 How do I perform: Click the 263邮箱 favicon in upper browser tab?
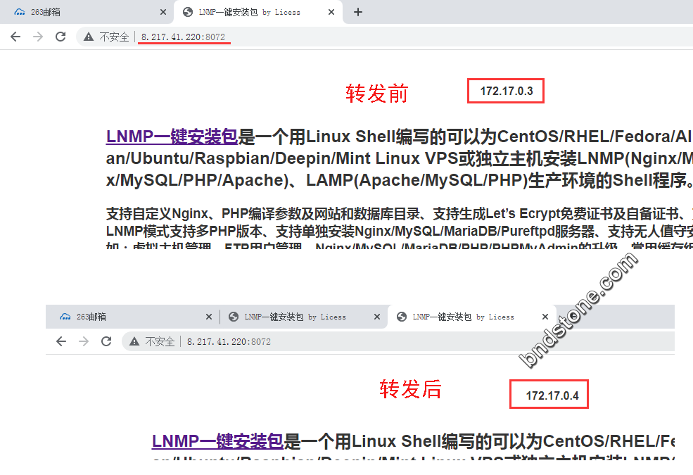(x=20, y=13)
